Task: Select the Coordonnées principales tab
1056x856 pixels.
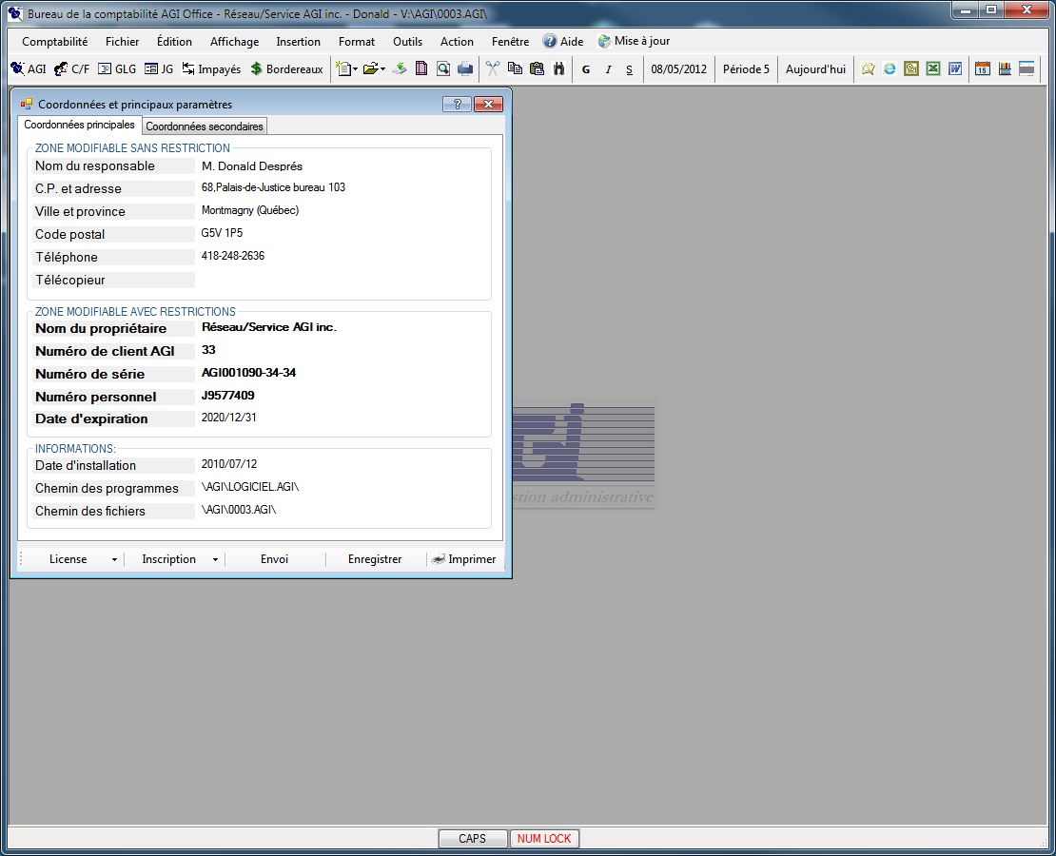Action: [x=79, y=125]
